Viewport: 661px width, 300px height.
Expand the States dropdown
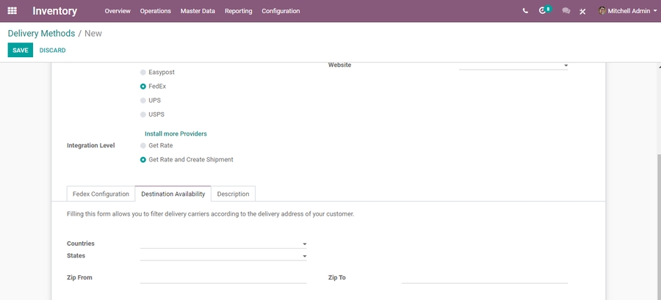point(304,257)
